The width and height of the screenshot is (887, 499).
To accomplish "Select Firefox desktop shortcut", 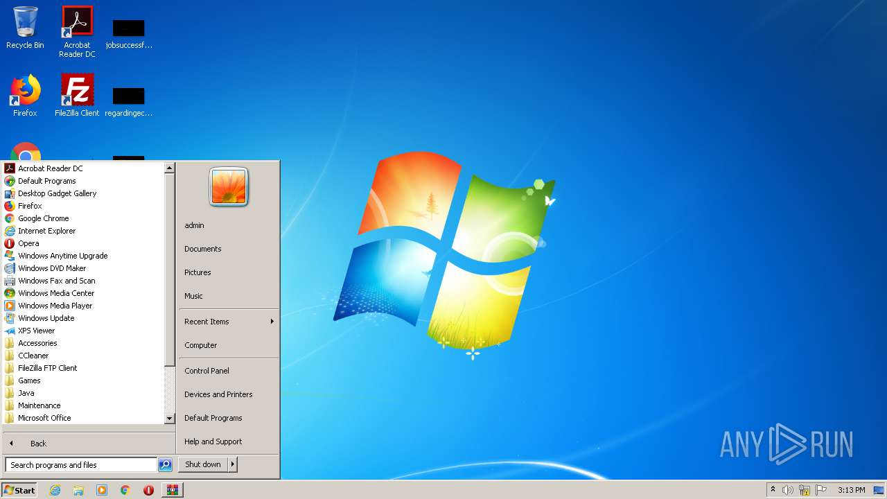I will 25,96.
